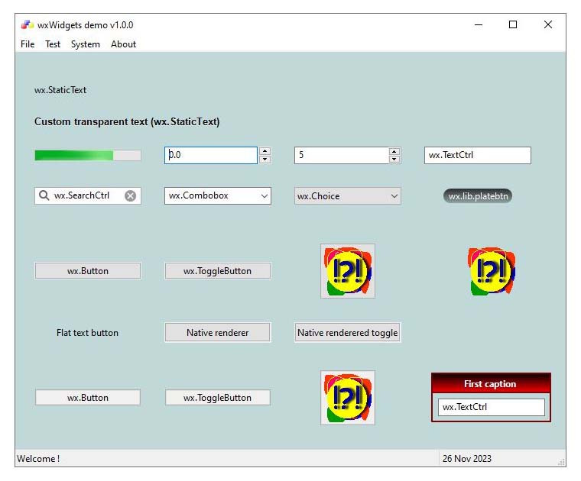Increase the 0.0 spinner value with the up arrow
The width and height of the screenshot is (581, 481).
(265, 151)
